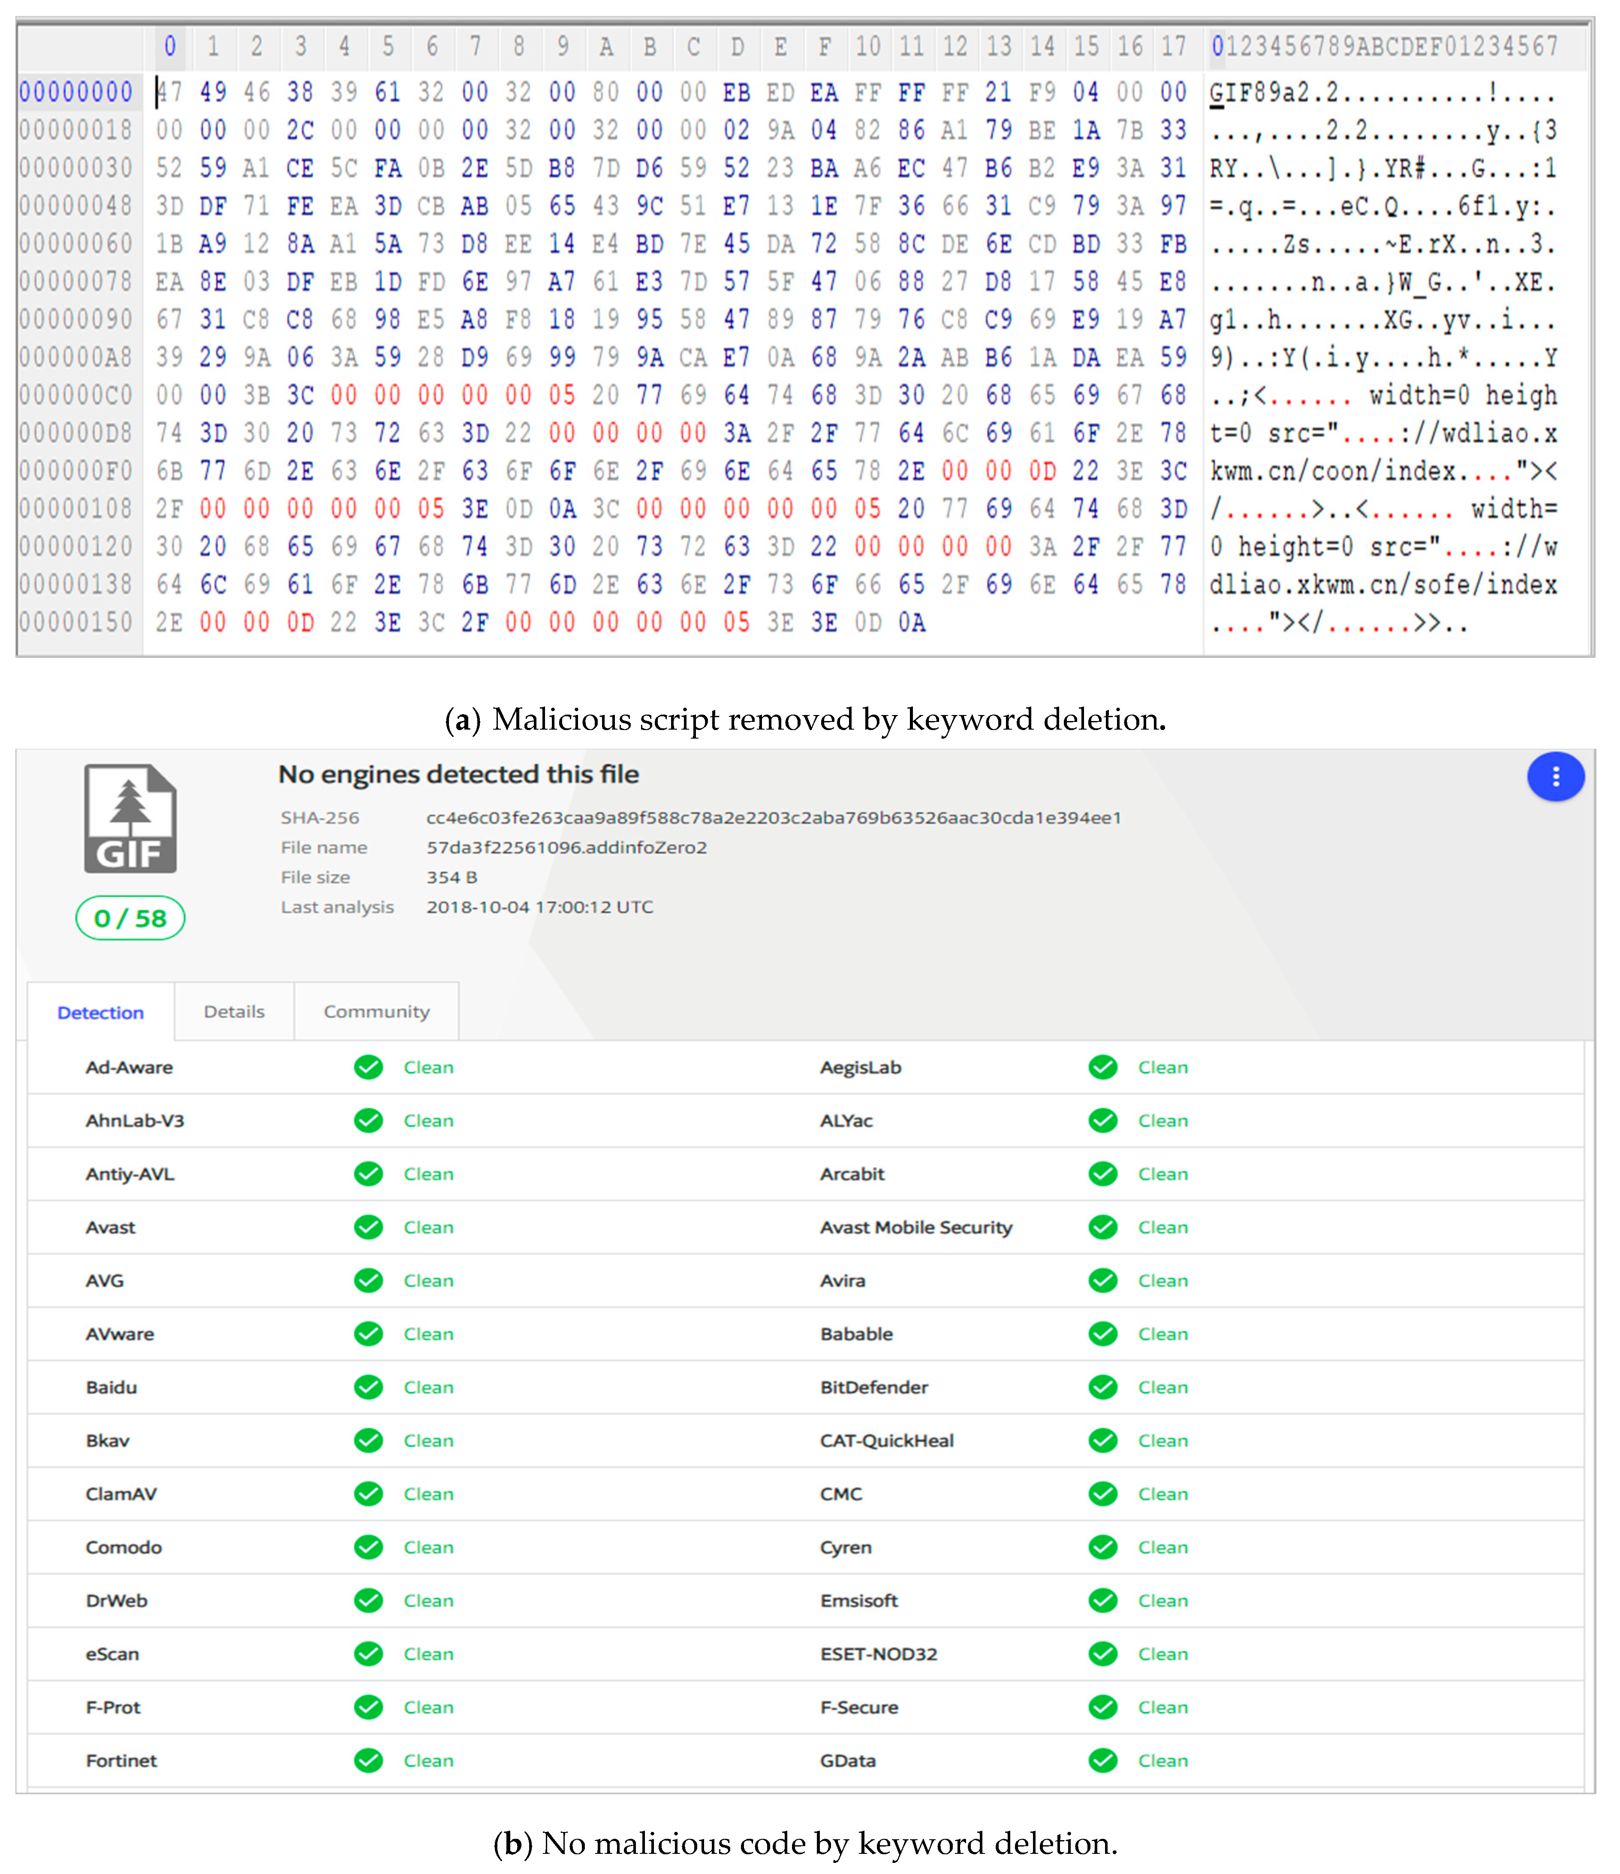Click the 0 / 58 detection score badge

(130, 919)
